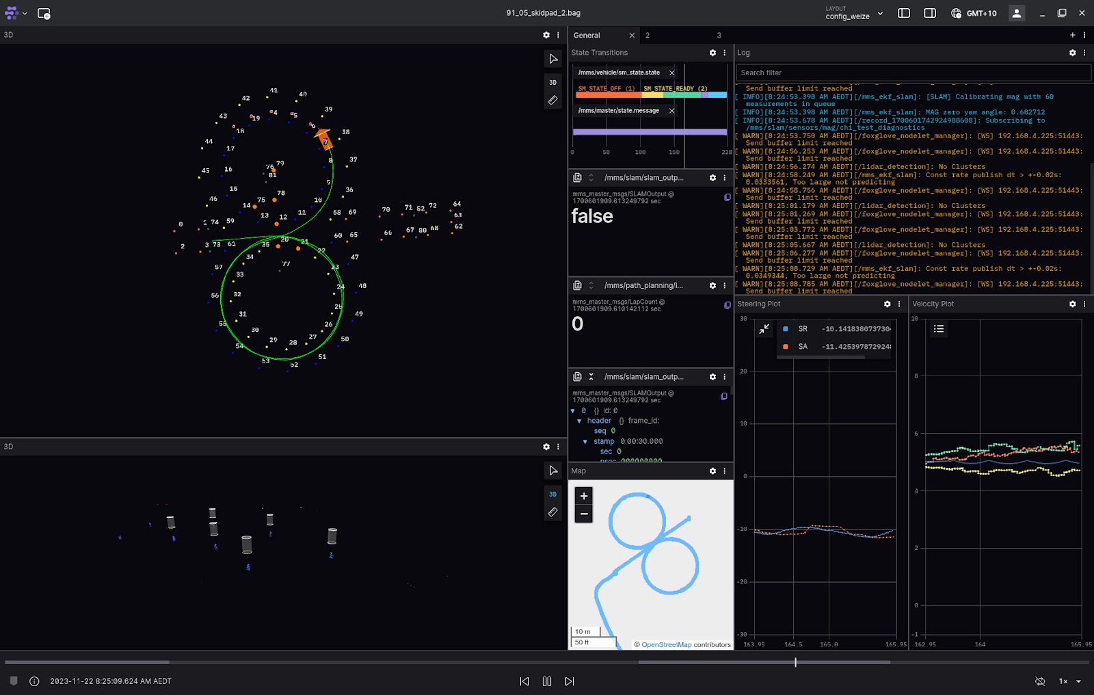Collapse the header node in message tree

(579, 421)
